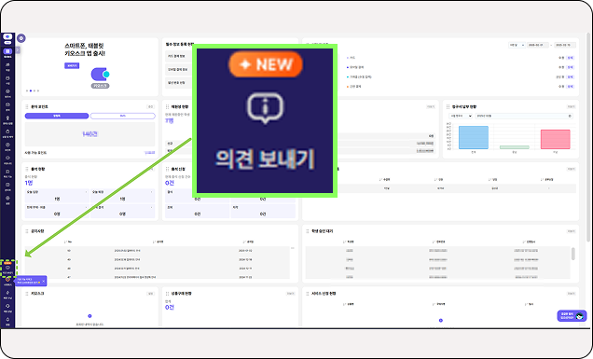Click the drag handle of 공지사항 card

pyautogui.click(x=27, y=231)
